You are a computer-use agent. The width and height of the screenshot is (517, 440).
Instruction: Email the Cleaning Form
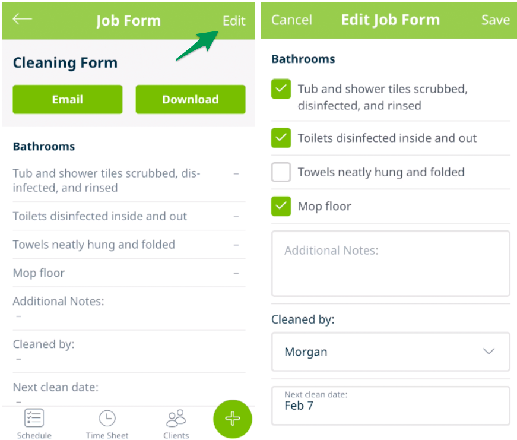click(68, 99)
